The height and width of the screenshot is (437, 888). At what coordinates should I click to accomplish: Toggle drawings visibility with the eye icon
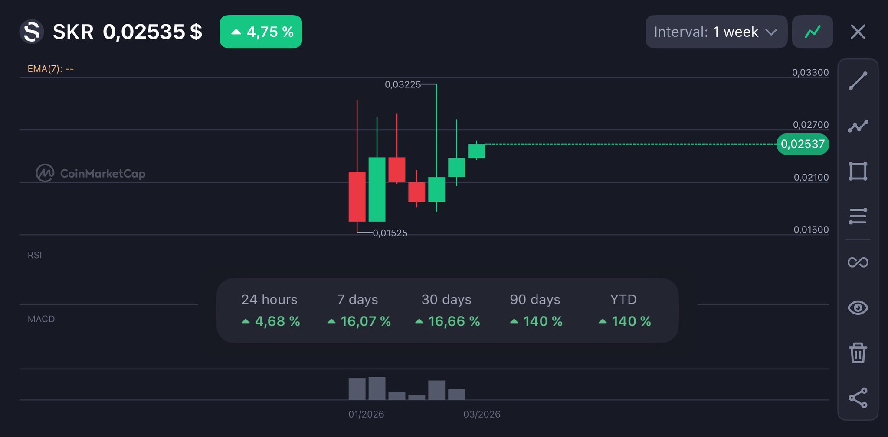858,308
